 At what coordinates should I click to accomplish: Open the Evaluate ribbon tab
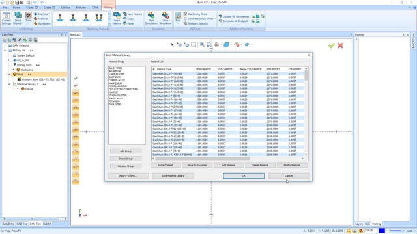click(81, 8)
